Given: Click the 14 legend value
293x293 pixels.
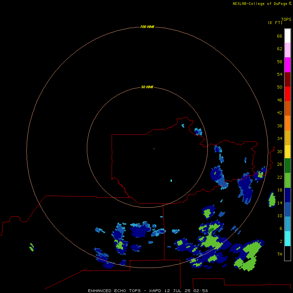Looking at the screenshot, I should [280, 203].
